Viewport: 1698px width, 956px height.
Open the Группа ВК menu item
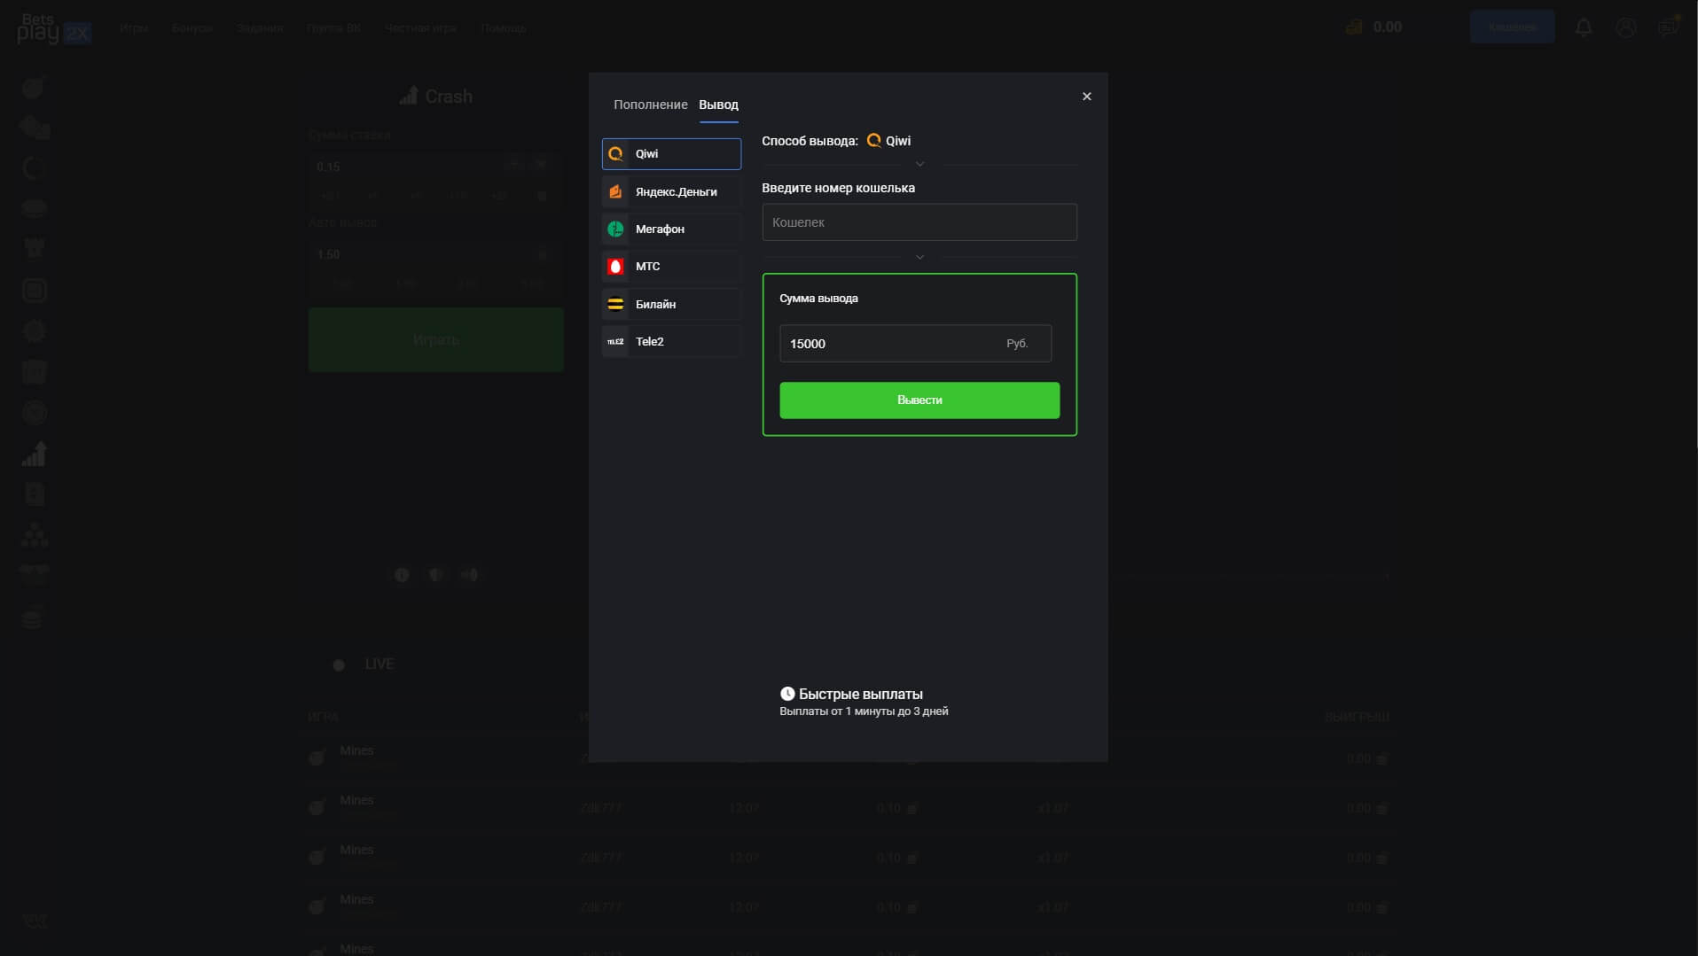click(x=333, y=28)
